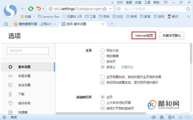Open the 工具 menu

click(x=147, y=2)
